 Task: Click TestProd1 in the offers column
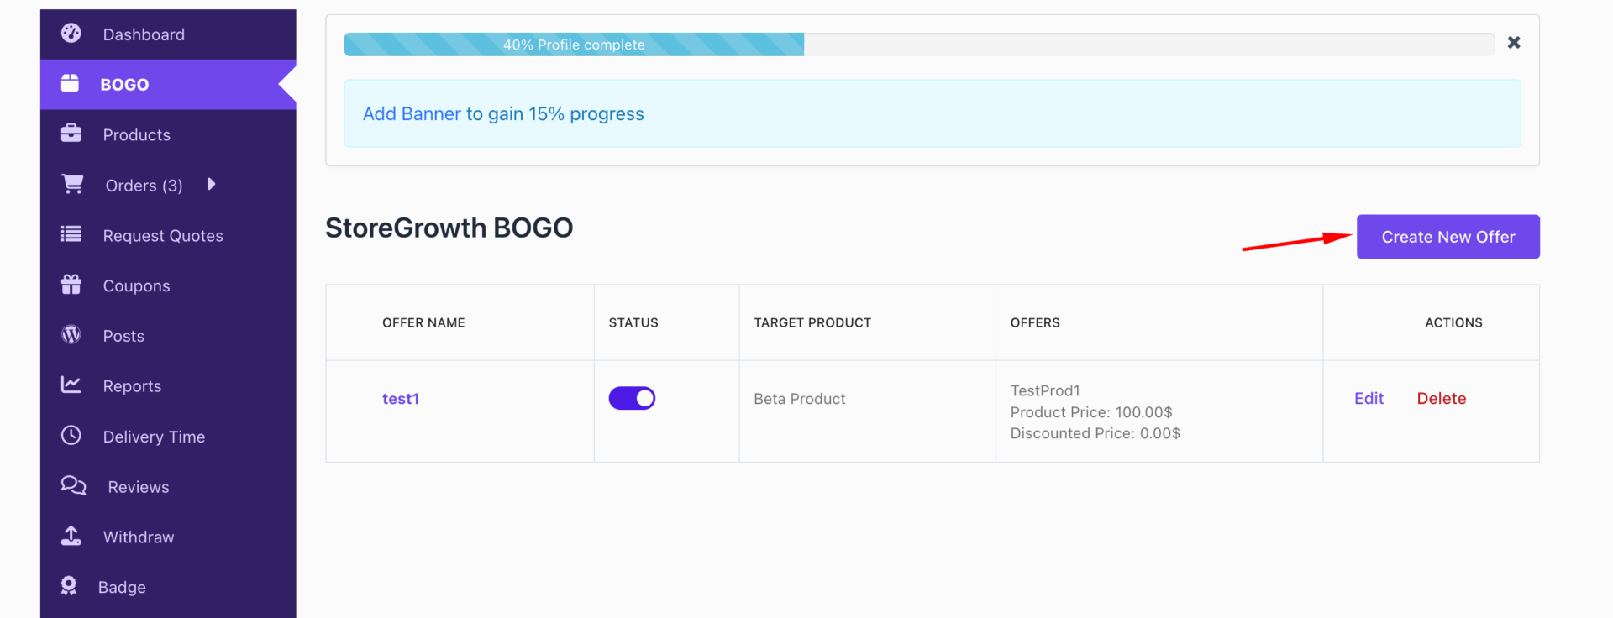pos(1044,390)
